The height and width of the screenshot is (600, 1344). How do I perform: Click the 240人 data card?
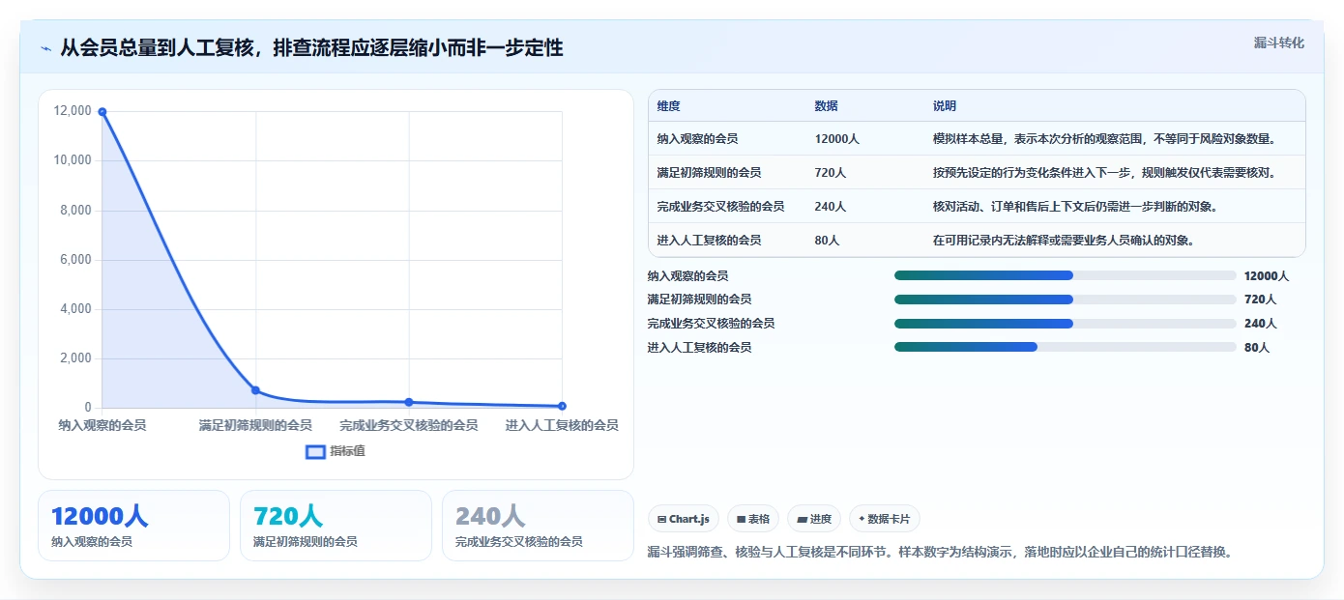coord(538,526)
